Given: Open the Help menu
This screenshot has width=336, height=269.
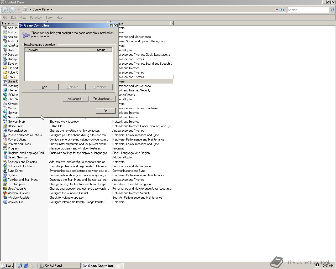Looking at the screenshot, I should pyautogui.click(x=60, y=18).
